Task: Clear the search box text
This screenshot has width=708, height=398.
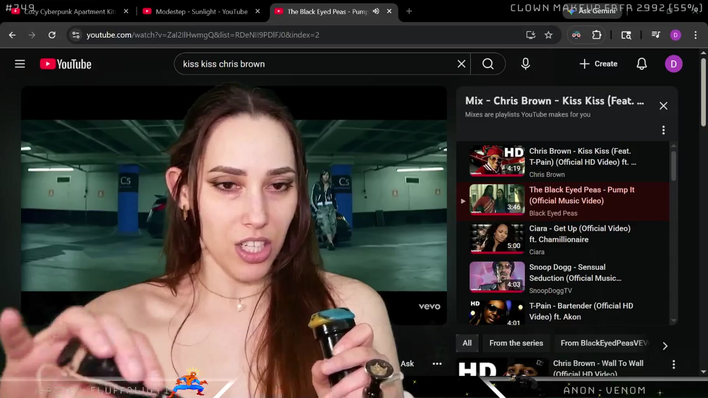Action: (x=461, y=64)
